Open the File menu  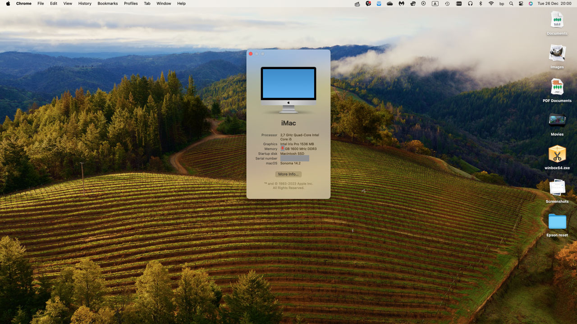[x=41, y=3]
